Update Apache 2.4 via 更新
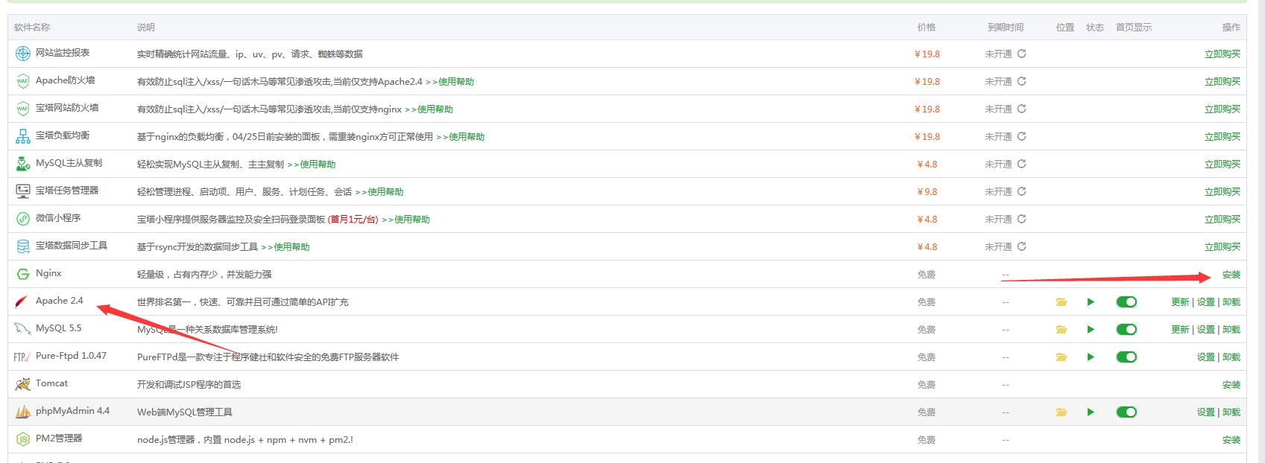The height and width of the screenshot is (463, 1265). click(x=1180, y=302)
